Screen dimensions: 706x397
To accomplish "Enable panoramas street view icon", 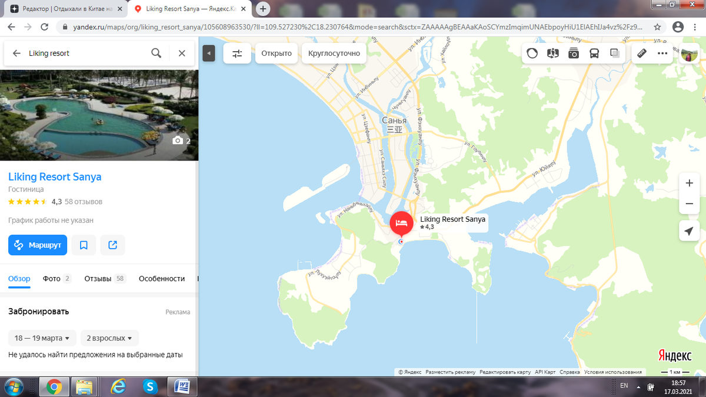I will click(552, 53).
